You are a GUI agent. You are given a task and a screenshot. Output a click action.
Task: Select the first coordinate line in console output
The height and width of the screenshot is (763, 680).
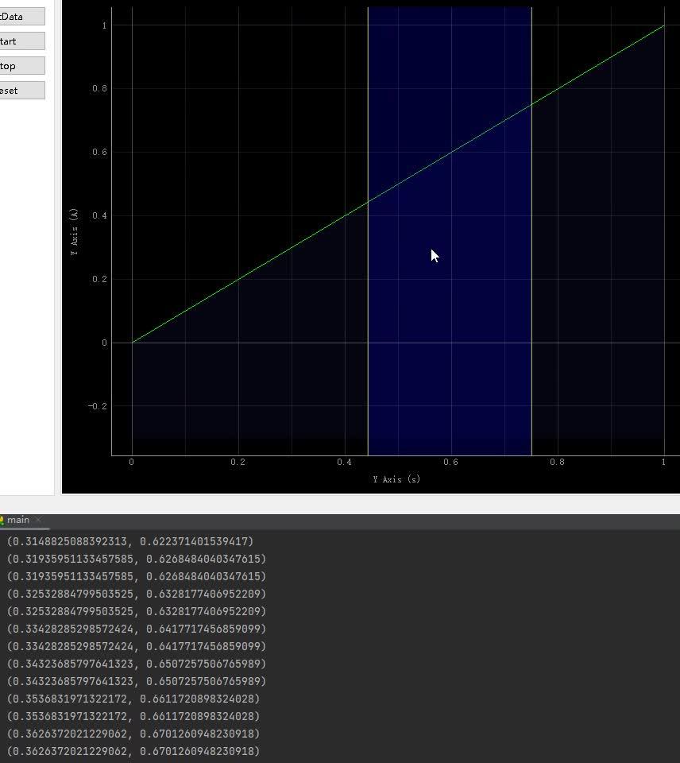130,541
